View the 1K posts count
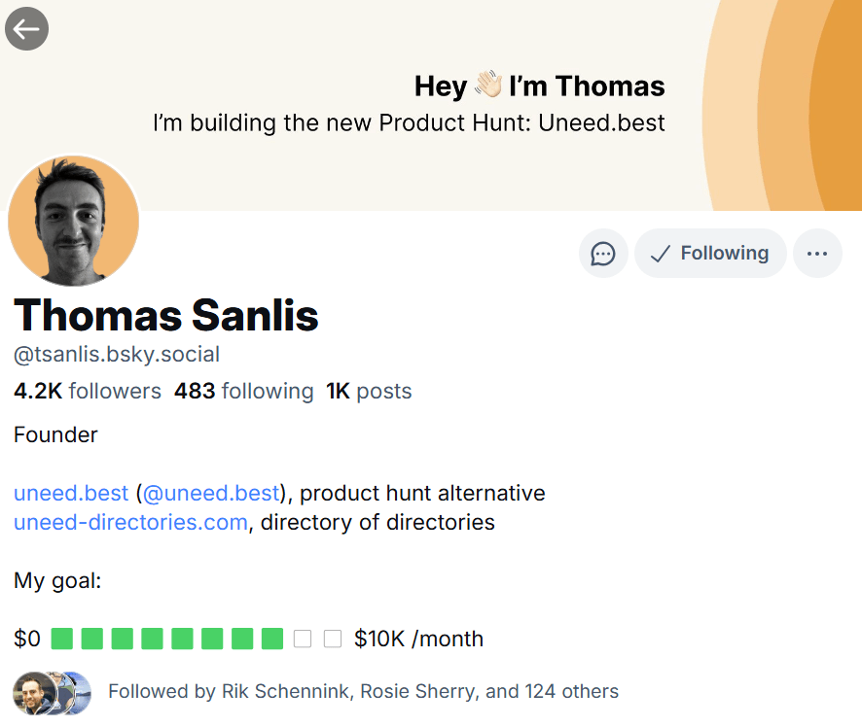The image size is (862, 727). [x=369, y=391]
